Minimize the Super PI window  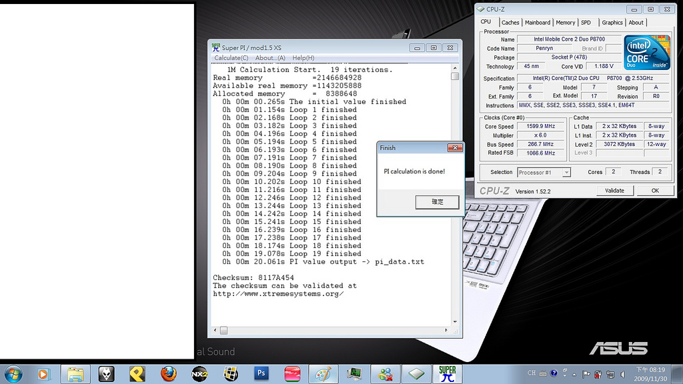click(417, 48)
